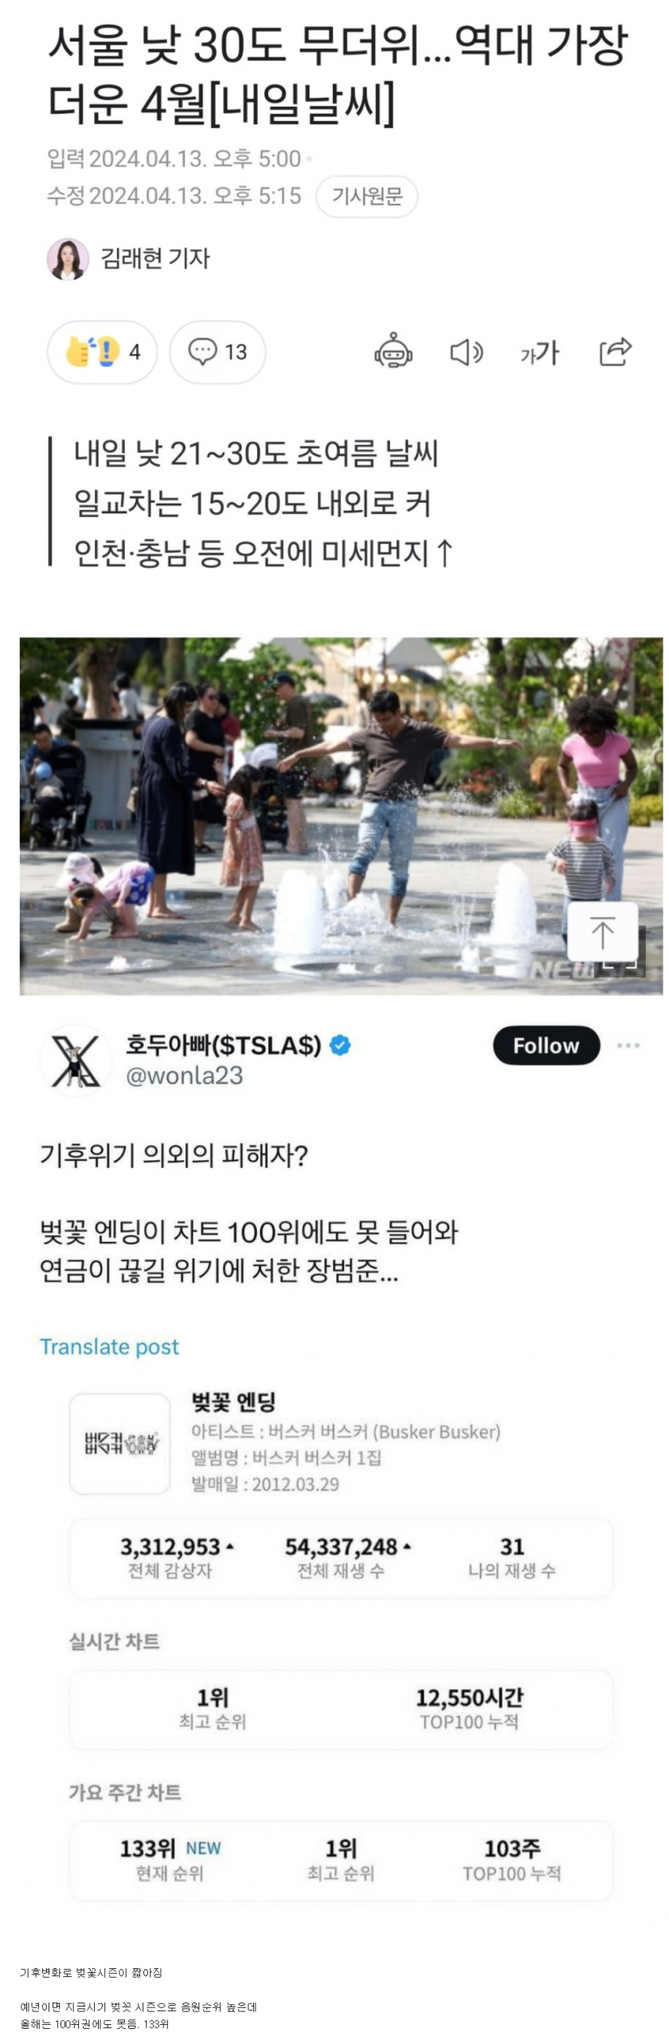669x2044 pixels.
Task: Tap the scroll-to-top arrow button
Action: pos(602,931)
